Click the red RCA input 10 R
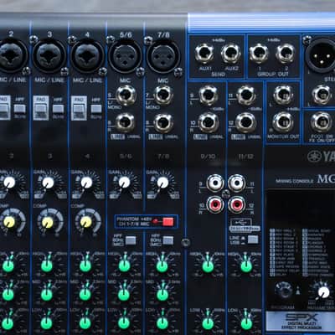 tap(215, 204)
